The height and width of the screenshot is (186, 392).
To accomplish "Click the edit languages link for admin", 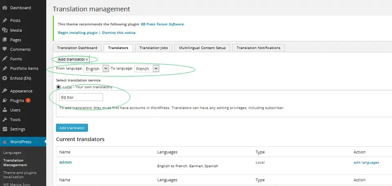I will (366, 163).
